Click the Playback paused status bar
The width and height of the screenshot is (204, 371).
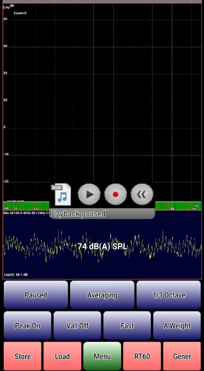(x=102, y=214)
